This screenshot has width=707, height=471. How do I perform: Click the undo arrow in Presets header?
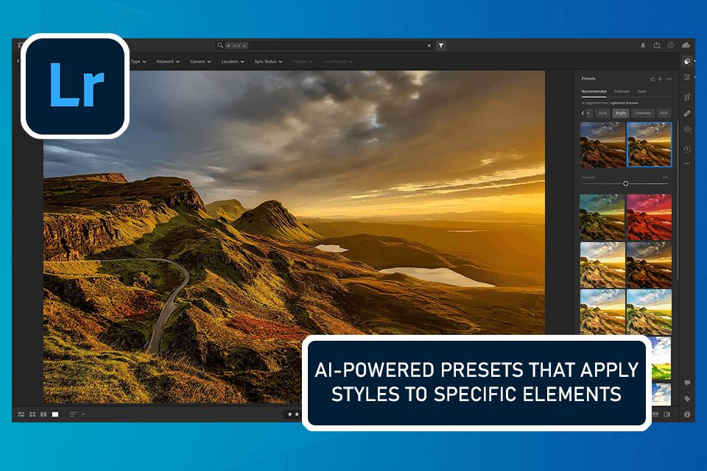point(653,79)
